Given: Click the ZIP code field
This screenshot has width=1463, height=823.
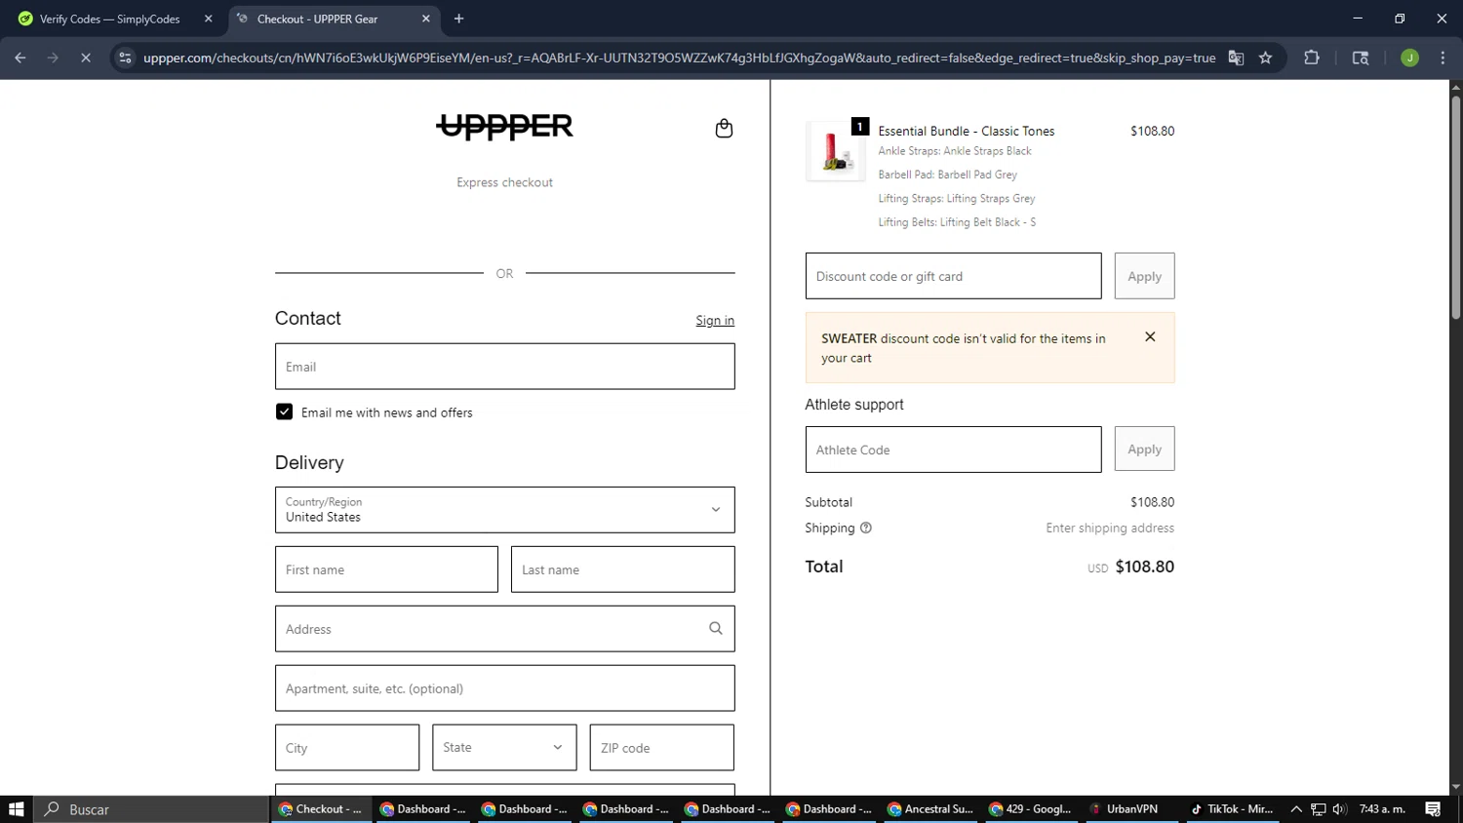Looking at the screenshot, I should pyautogui.click(x=661, y=748).
